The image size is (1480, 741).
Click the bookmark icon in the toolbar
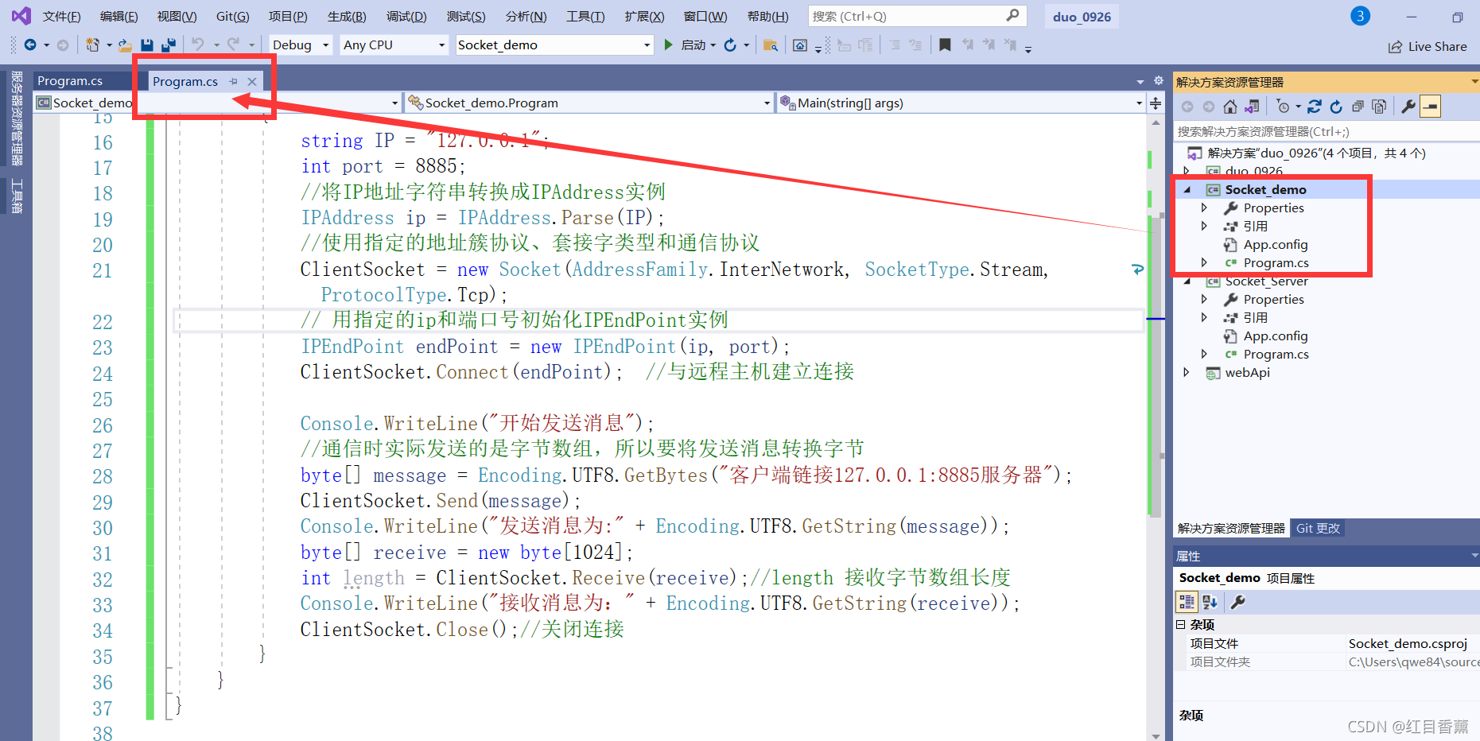coord(945,45)
